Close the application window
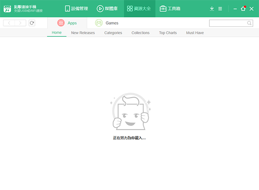 tap(251, 9)
